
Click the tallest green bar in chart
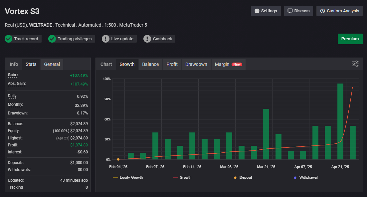[340, 121]
